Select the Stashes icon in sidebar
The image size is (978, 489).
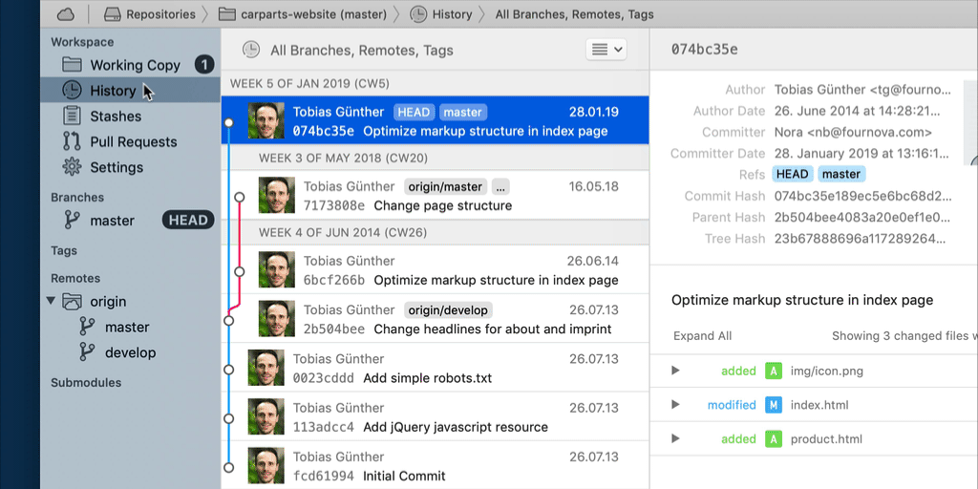(x=72, y=116)
